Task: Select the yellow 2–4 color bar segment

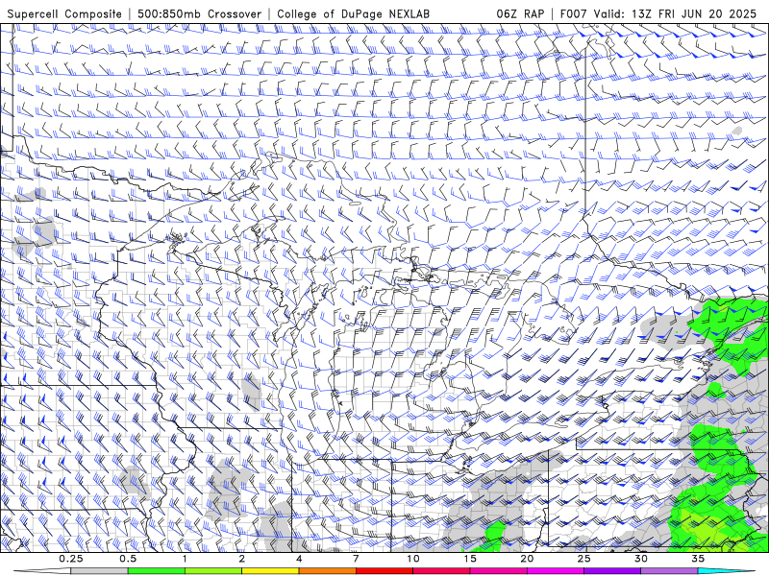Action: (270, 571)
